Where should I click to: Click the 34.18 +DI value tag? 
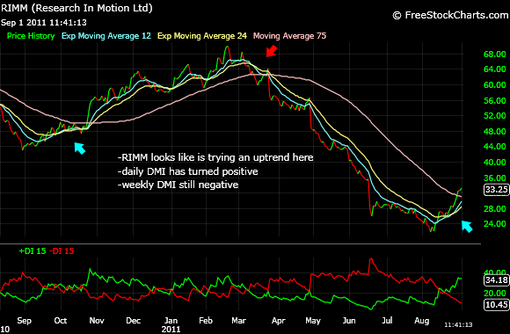click(x=496, y=280)
